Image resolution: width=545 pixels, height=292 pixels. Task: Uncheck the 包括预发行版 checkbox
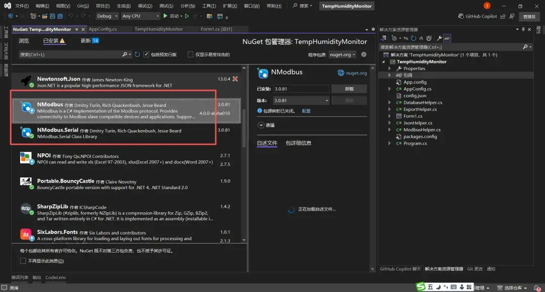click(146, 54)
